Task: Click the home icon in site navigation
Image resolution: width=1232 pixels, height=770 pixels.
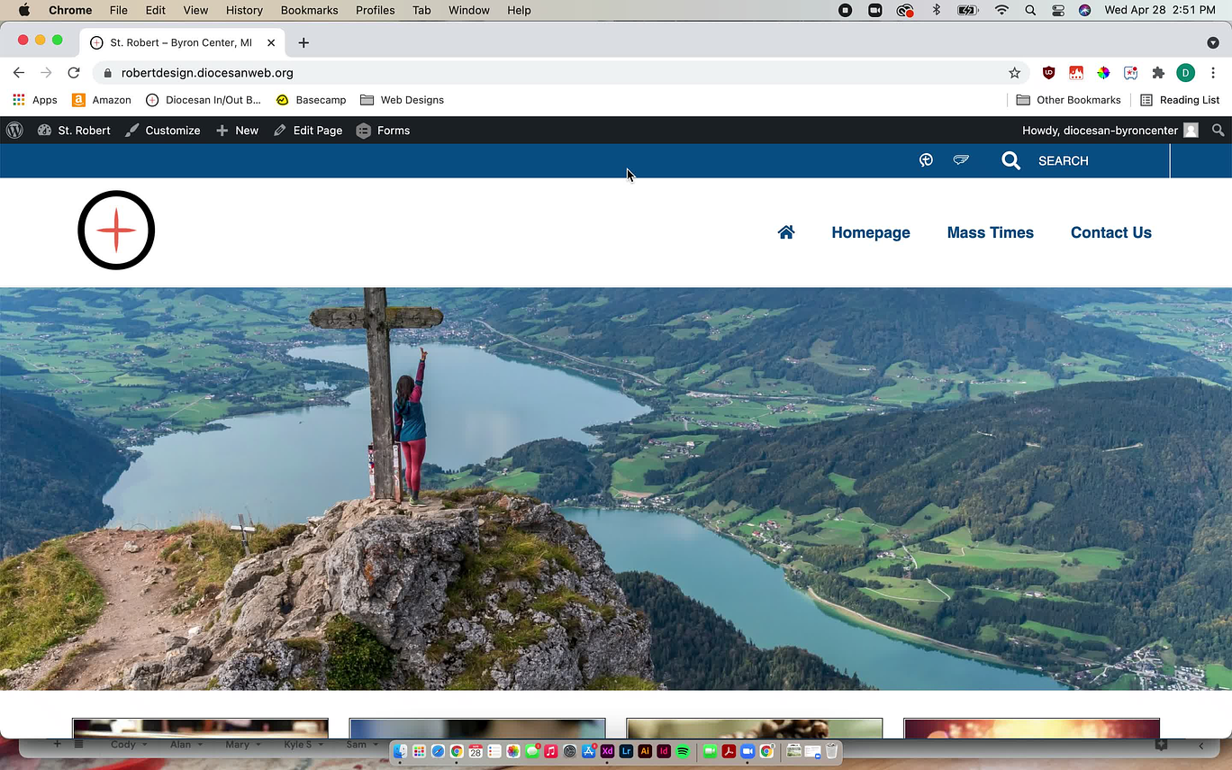Action: (786, 232)
